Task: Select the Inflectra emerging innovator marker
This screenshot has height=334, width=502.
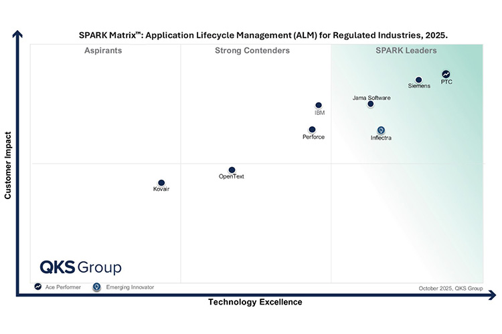Action: click(x=381, y=130)
